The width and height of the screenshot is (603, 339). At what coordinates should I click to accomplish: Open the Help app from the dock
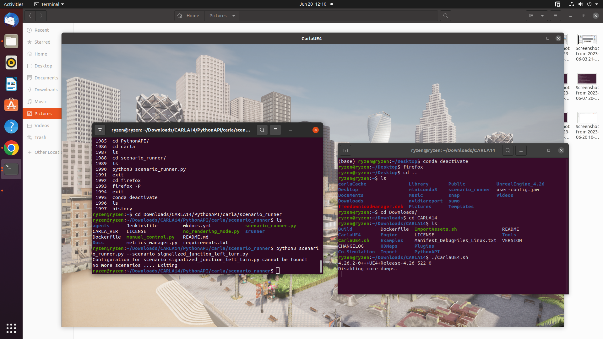click(x=11, y=126)
